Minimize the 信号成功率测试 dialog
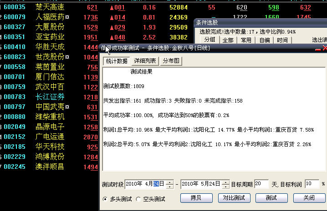327x211 pixels. coord(318,49)
